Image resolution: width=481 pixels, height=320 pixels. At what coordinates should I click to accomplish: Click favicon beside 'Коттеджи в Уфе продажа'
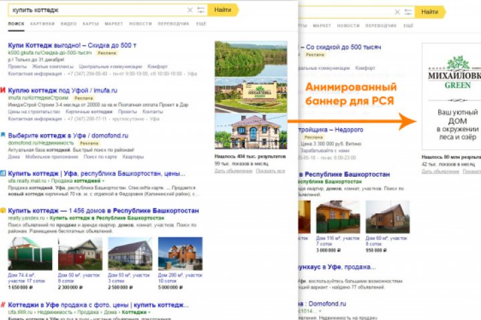[3, 305]
